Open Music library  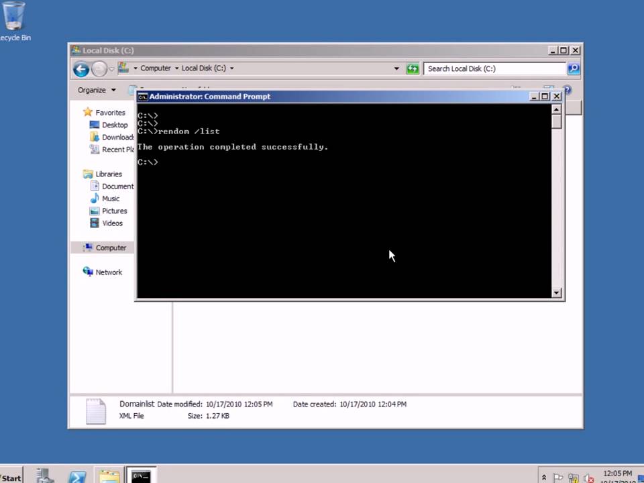pyautogui.click(x=111, y=199)
